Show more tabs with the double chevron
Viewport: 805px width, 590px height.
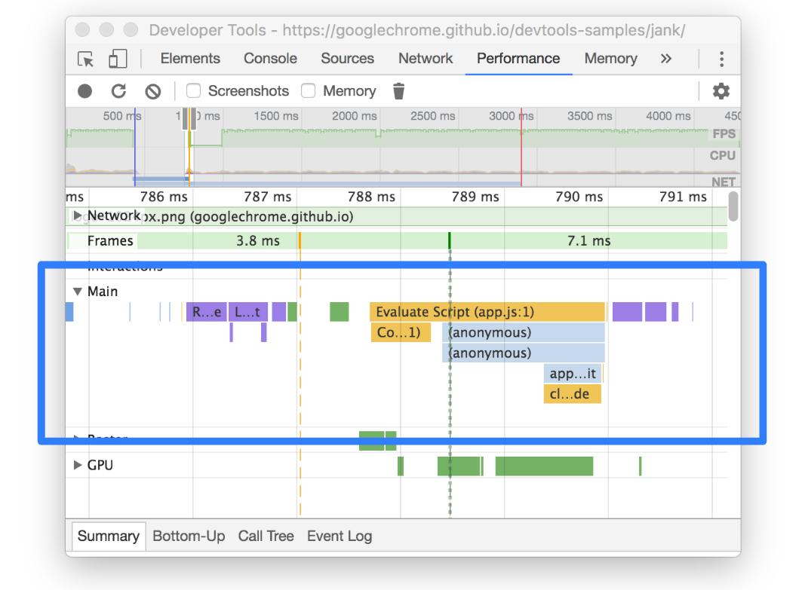[x=666, y=59]
